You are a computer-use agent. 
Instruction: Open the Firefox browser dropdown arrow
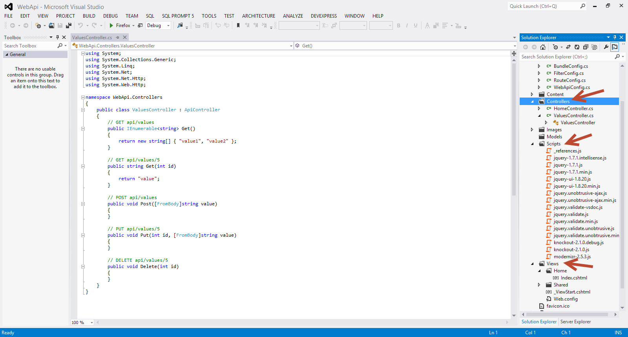[x=133, y=25]
